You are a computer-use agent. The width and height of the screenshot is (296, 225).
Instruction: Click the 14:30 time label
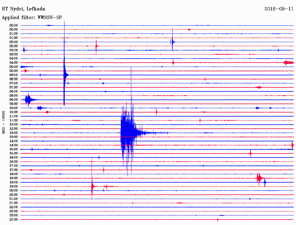[14, 145]
